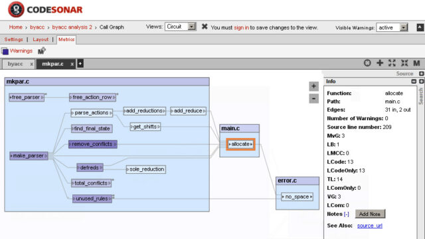Screen dimensions: 425x239
Task: Select the remove_conflicts node
Action: tap(93, 145)
